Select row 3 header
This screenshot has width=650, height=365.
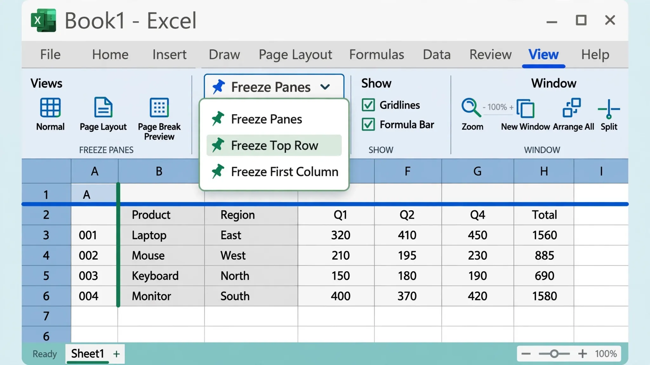click(x=46, y=235)
